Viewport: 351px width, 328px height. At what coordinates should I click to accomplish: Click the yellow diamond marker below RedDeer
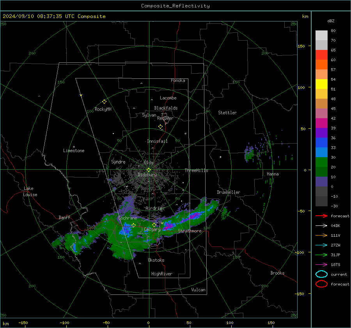[x=161, y=127]
